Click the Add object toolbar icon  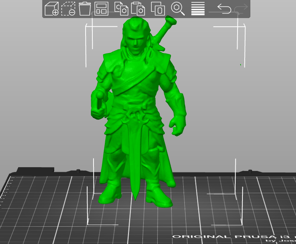[52, 9]
